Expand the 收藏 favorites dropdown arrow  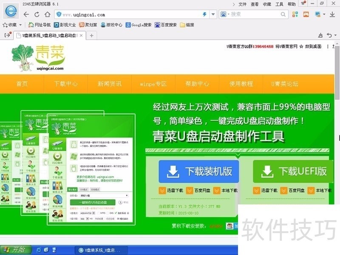click(20, 25)
